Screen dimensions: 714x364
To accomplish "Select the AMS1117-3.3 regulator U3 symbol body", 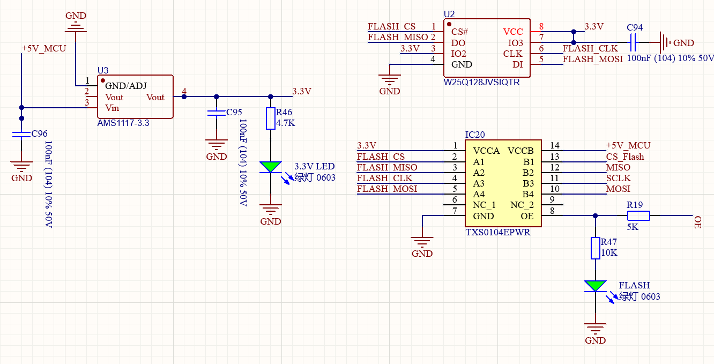I will point(135,96).
